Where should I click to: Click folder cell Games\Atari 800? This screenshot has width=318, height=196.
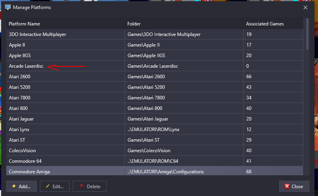[x=184, y=108]
